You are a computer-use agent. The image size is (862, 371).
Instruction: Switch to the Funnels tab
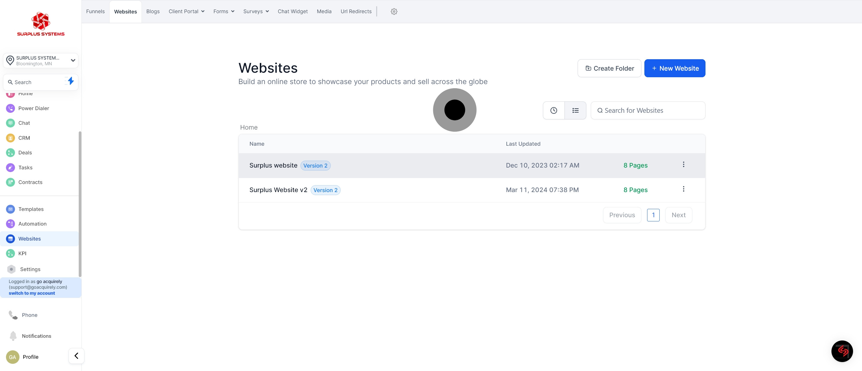95,11
